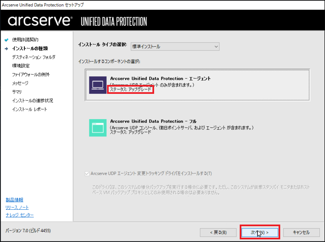The image size is (325, 242).
Task: Click the インストールするコンポーネントの選択 label
Action: (x=109, y=62)
